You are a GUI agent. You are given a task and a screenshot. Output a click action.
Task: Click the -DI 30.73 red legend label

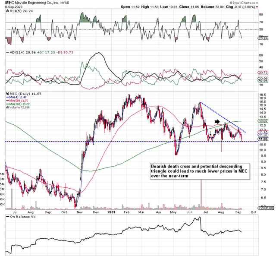tap(65, 52)
